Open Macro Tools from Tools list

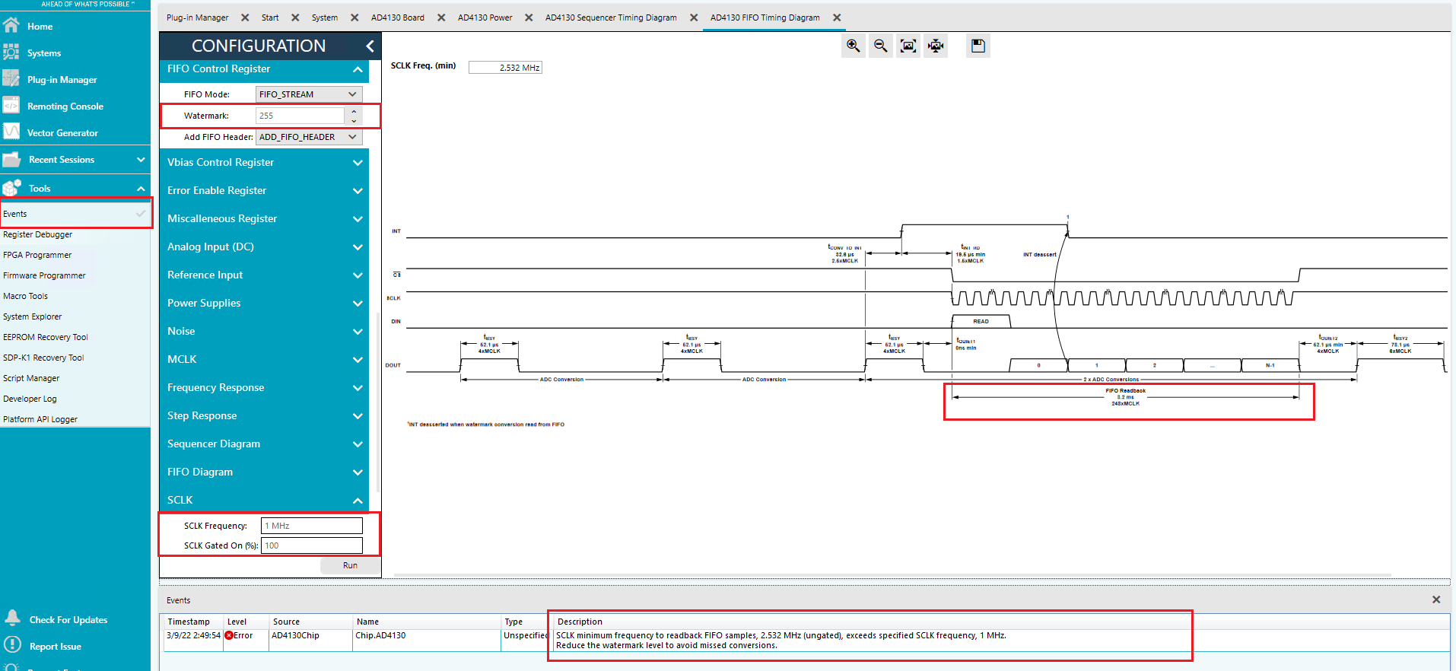pyautogui.click(x=25, y=296)
